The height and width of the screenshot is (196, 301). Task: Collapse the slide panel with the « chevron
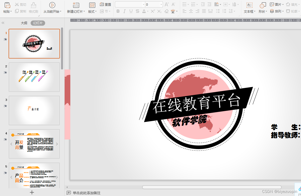pyautogui.click(x=3, y=23)
